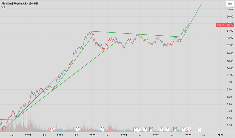This screenshot has height=138, width=235.
Task: Click the AKSEN symbol price tag
Action: pyautogui.click(x=221, y=25)
